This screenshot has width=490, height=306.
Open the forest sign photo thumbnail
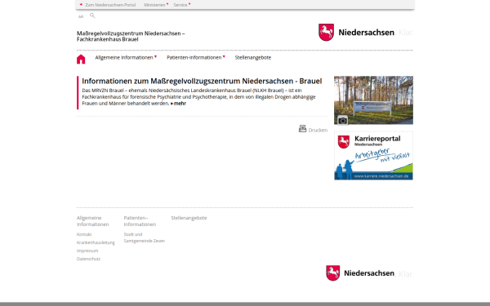pyautogui.click(x=373, y=100)
